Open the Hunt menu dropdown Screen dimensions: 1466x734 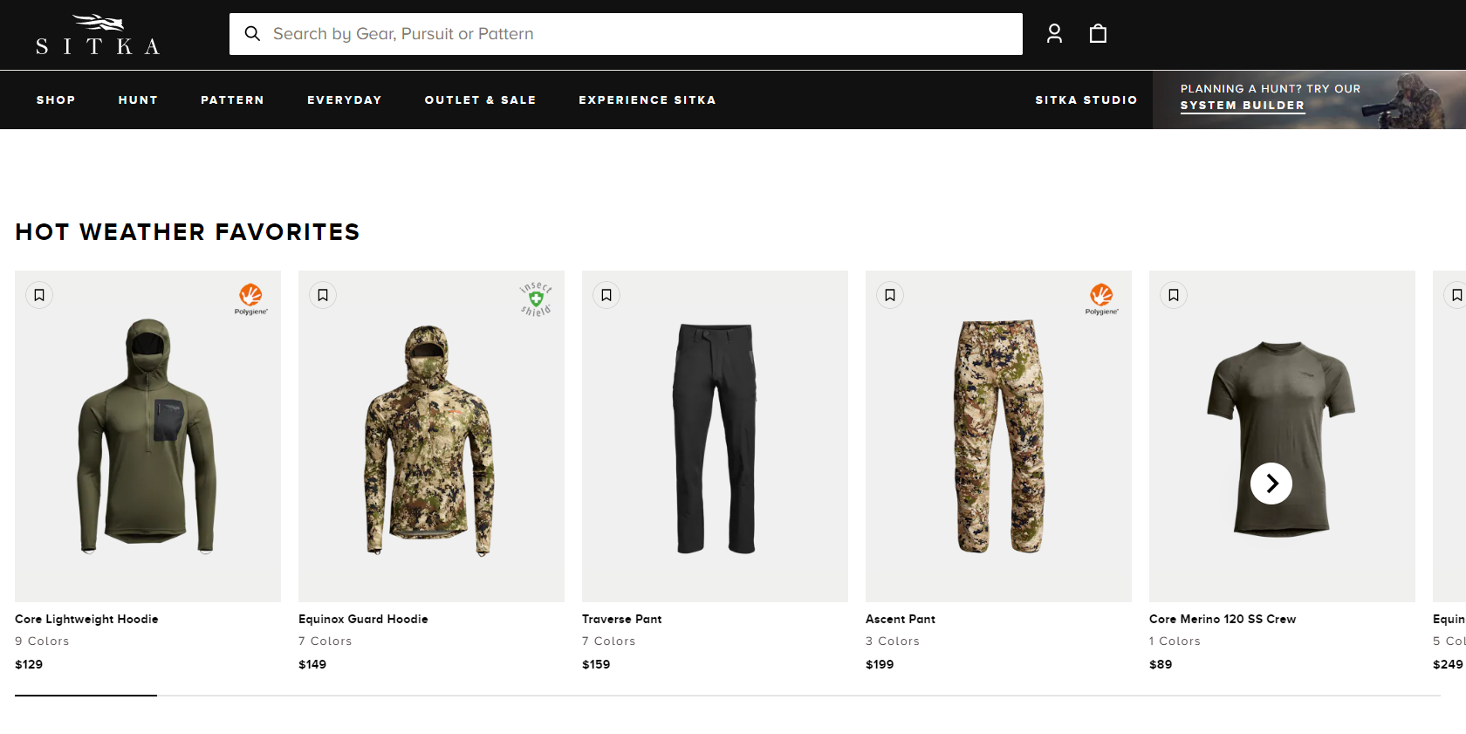138,100
